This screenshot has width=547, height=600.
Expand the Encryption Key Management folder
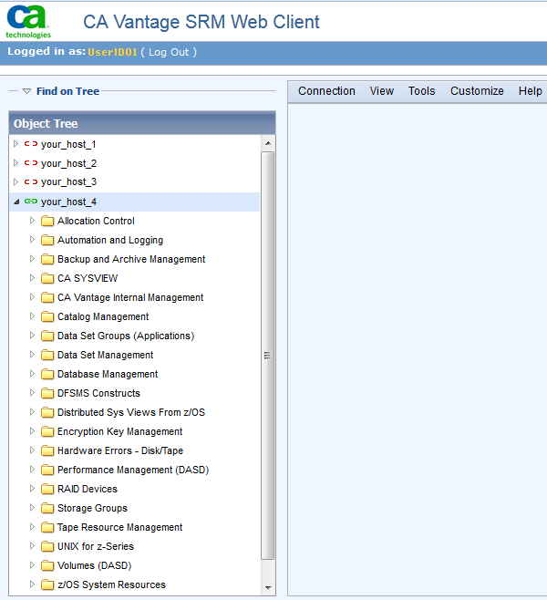pos(32,431)
